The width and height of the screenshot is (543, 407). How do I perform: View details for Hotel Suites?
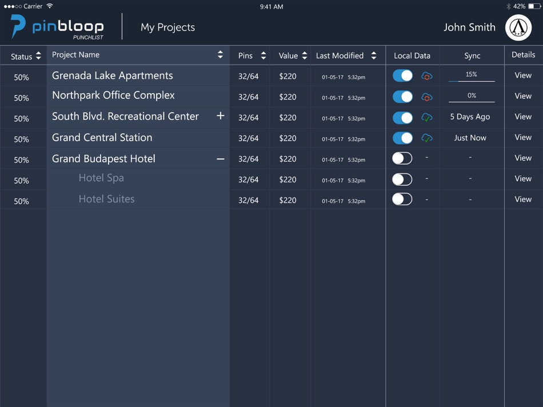[523, 199]
